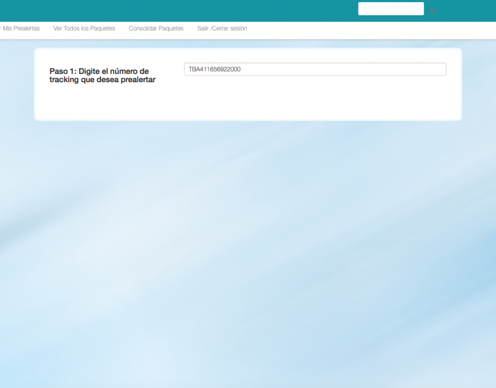
Task: Select Salir /Cerrar sesión to log out
Action: click(222, 28)
